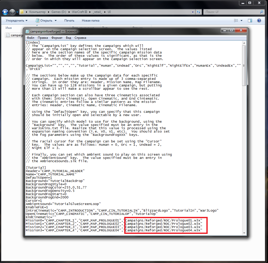Place cursor on the [Index] line
This screenshot has width=268, height=263.
[33, 43]
